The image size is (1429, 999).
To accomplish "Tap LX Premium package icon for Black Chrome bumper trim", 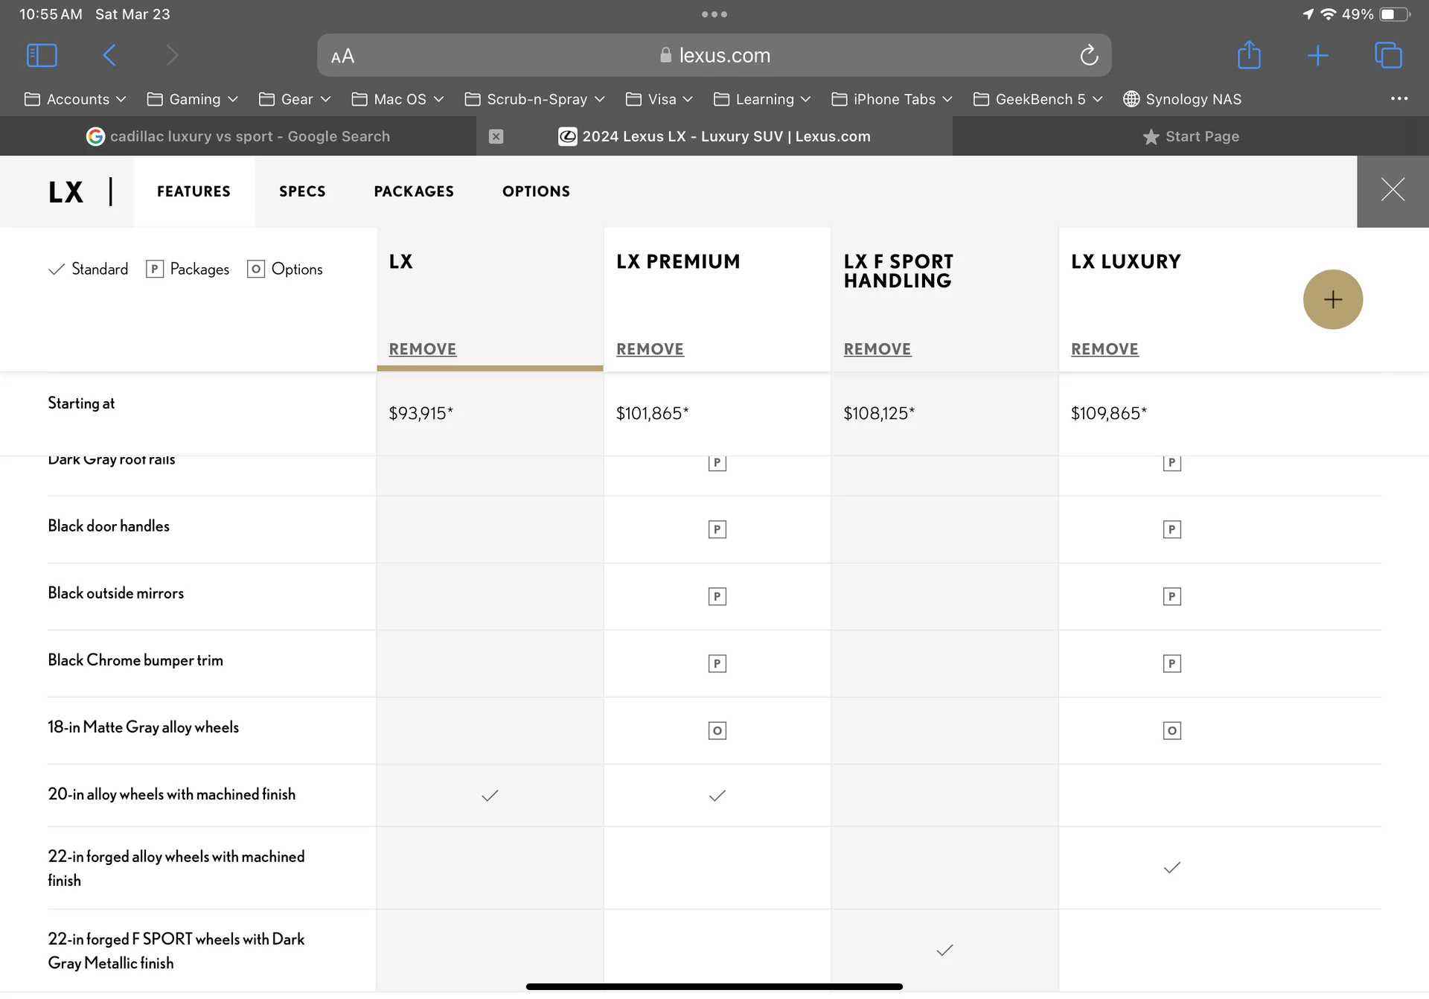I will (717, 663).
